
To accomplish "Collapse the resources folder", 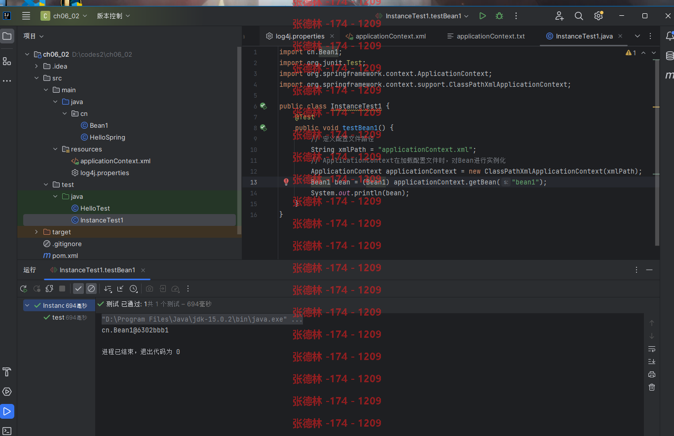I will [55, 149].
